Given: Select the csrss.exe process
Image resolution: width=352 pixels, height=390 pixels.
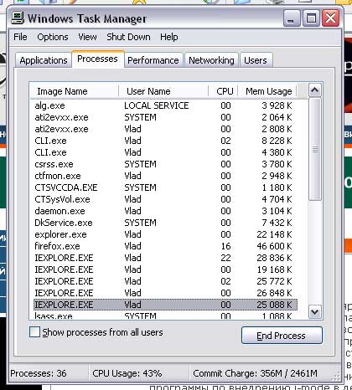Looking at the screenshot, I should 165,164.
